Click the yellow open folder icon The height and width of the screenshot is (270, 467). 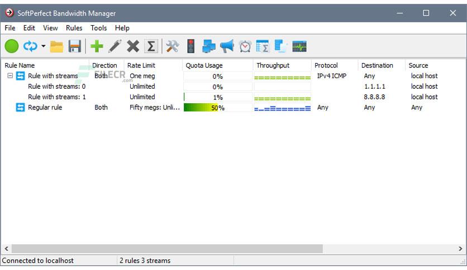coord(56,46)
